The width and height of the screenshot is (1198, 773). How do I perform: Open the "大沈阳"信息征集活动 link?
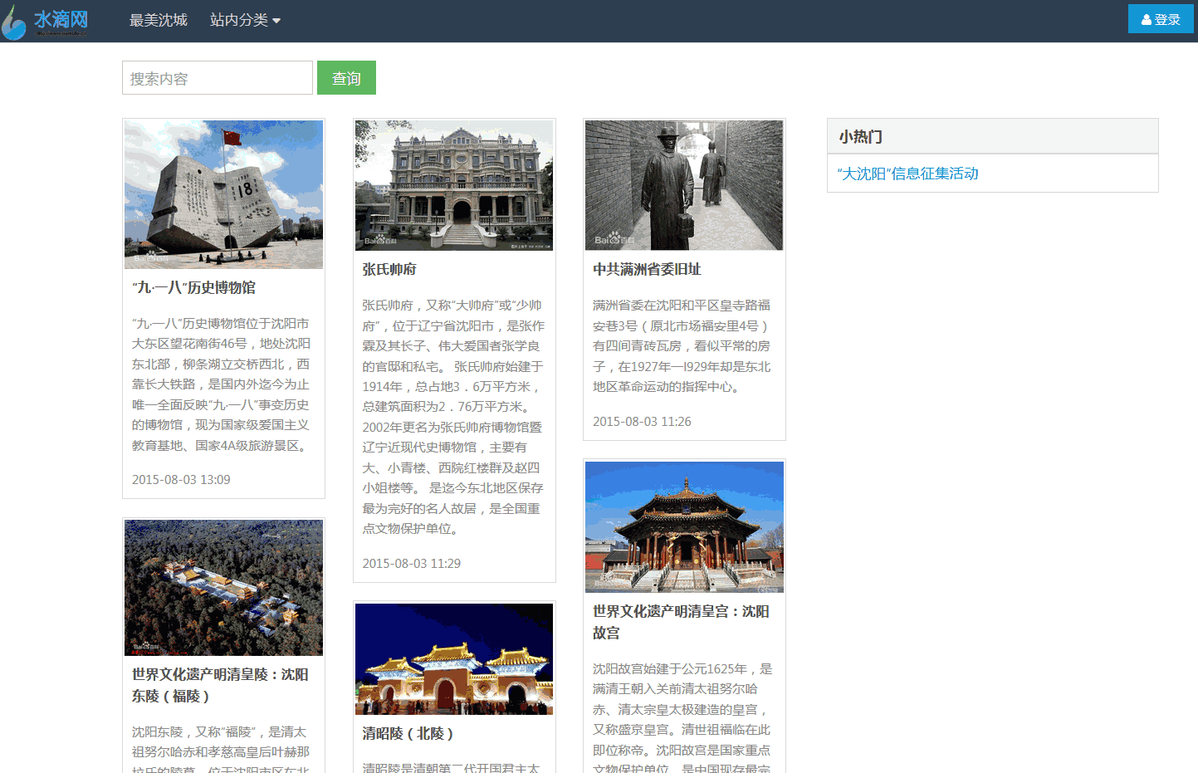pyautogui.click(x=907, y=174)
